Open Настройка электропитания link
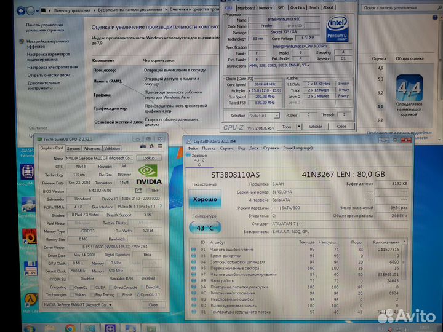The height and width of the screenshot is (332, 443). tap(52, 68)
